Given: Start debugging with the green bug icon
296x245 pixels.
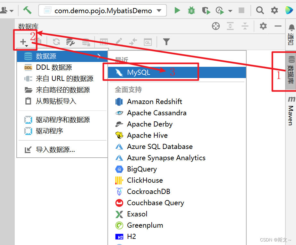Looking at the screenshot, I should tap(191, 10).
